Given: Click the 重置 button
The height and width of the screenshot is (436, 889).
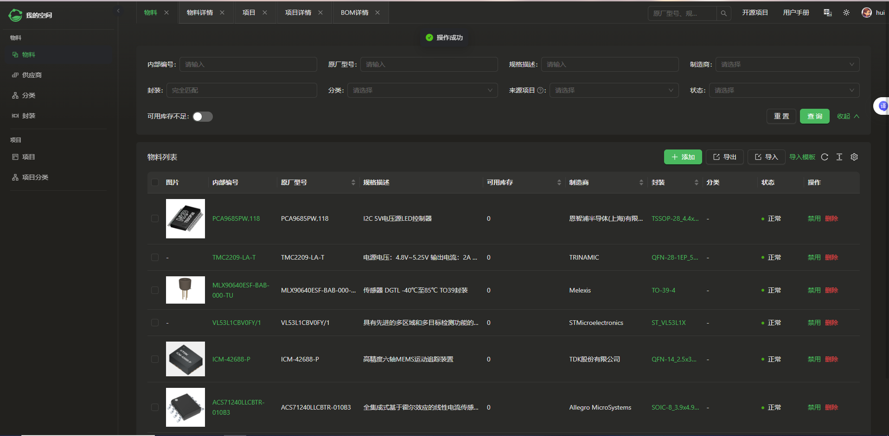Looking at the screenshot, I should pos(781,116).
